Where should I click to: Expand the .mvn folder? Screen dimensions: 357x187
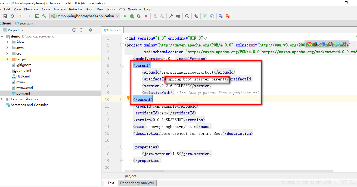[7, 48]
